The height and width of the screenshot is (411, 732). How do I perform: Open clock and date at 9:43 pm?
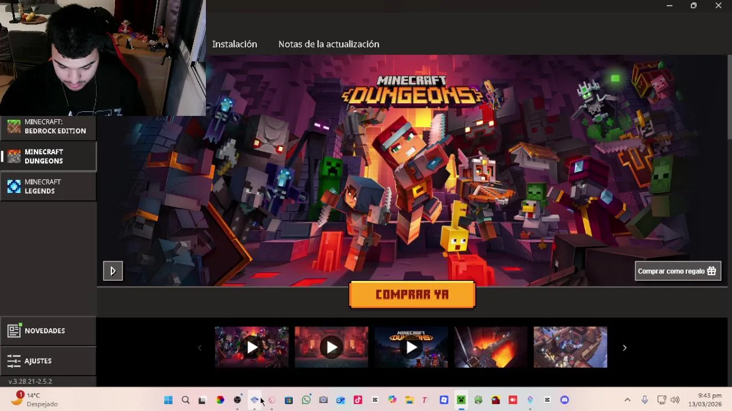pyautogui.click(x=705, y=400)
